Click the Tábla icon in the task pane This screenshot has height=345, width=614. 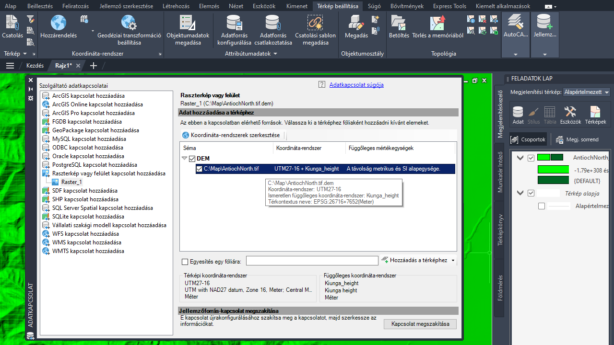pos(550,115)
